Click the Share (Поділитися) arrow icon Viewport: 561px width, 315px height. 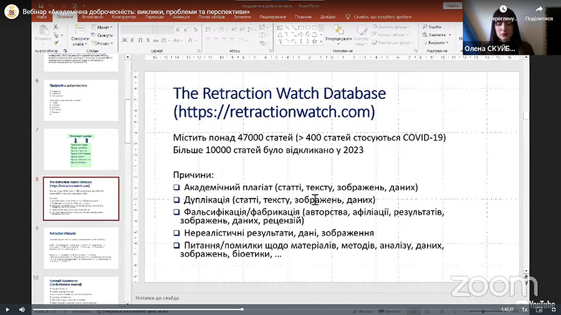[x=538, y=9]
